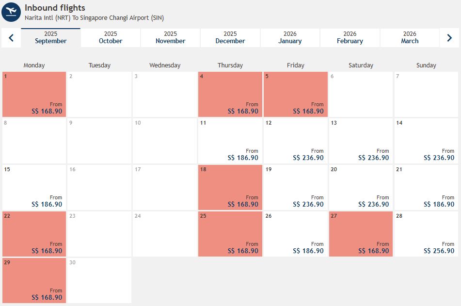Screen dimensions: 461x306
Task: Choose September 21 Sunday flight
Action: pyautogui.click(x=426, y=188)
